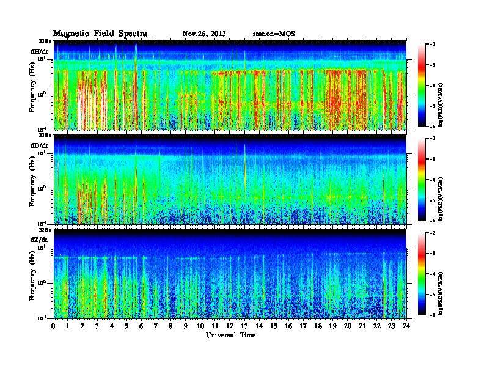Click hour 23 on the time axis
Viewport: 484px width, 374px height.
pos(391,326)
